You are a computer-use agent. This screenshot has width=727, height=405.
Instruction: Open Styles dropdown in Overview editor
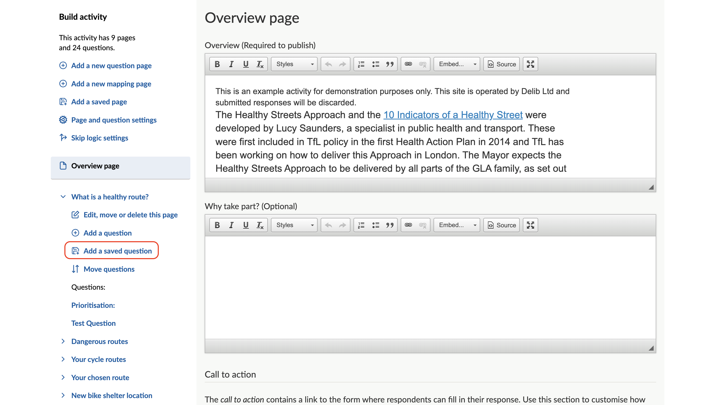(294, 64)
